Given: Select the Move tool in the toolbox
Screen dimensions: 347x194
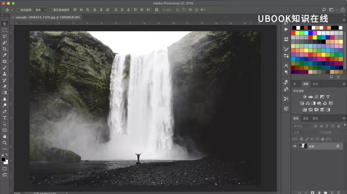Looking at the screenshot, I should [4, 24].
